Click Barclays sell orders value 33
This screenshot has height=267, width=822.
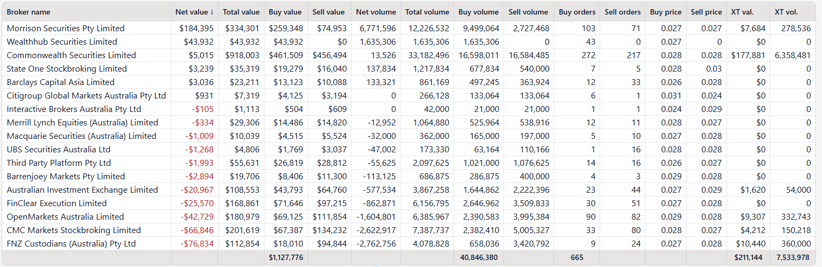(636, 82)
